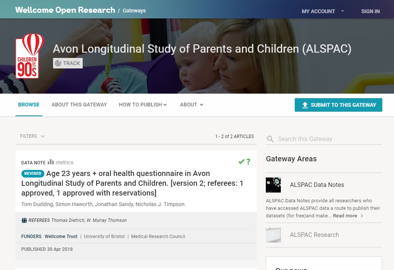Click SUBMIT TO THIS GATEWAY button
The width and height of the screenshot is (394, 270).
tap(338, 105)
